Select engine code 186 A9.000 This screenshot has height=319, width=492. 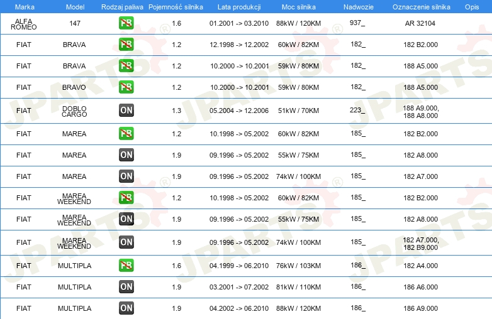click(x=420, y=308)
